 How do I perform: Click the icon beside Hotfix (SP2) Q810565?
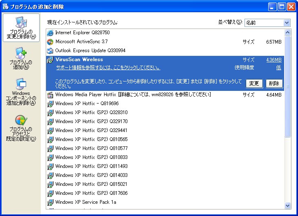pyautogui.click(x=50, y=139)
